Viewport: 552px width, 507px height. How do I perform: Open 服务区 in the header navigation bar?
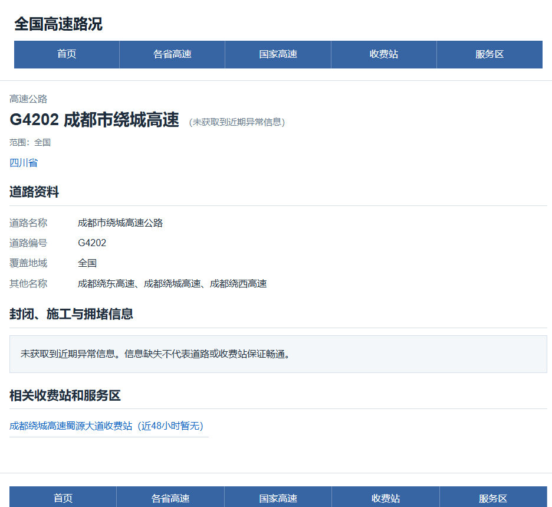489,54
